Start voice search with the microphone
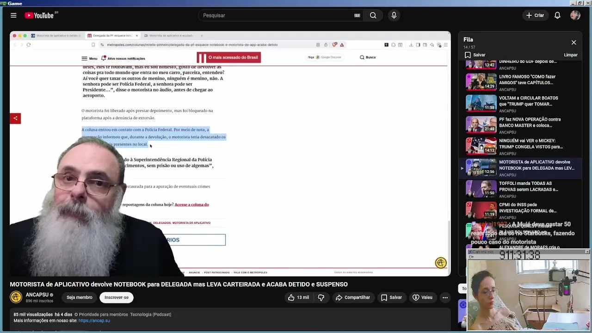This screenshot has height=333, width=592. tap(394, 15)
